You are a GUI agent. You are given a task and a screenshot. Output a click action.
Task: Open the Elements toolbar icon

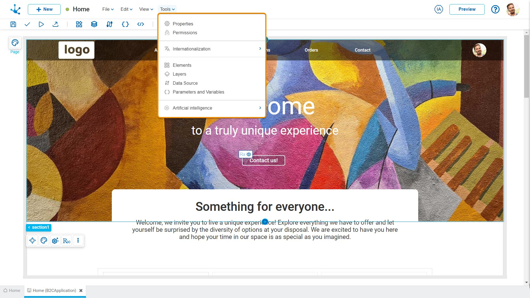click(79, 24)
